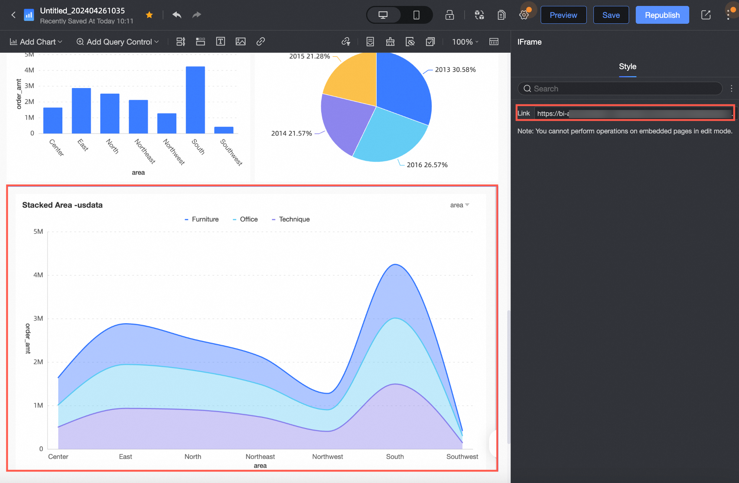Screen dimensions: 739x483
Task: Toggle the favorite star icon
Action: click(149, 15)
